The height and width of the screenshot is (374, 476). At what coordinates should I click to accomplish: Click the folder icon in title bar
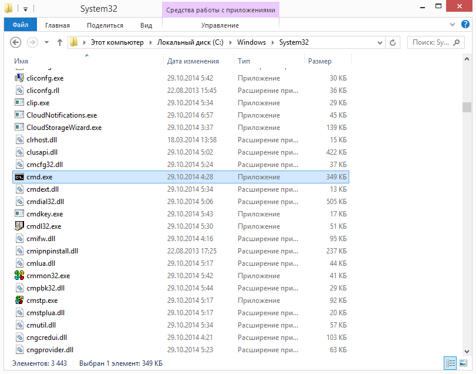pyautogui.click(x=8, y=8)
